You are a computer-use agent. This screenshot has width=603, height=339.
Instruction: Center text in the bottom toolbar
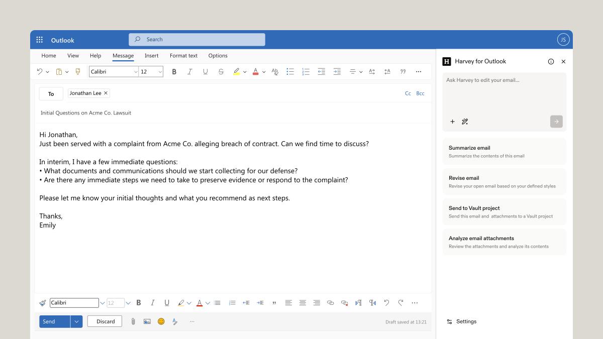click(303, 303)
